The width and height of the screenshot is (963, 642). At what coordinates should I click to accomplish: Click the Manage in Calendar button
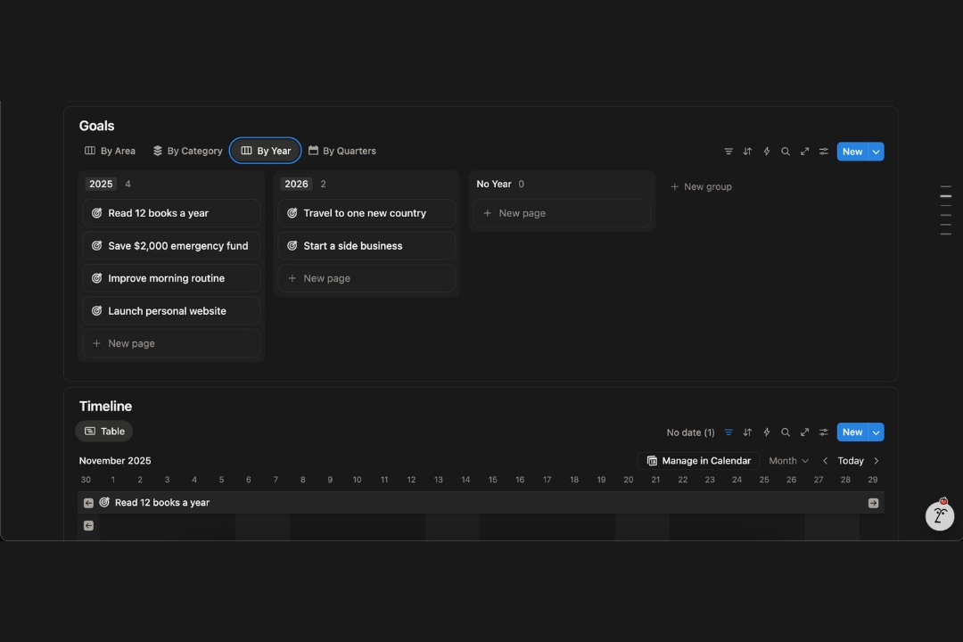click(x=699, y=461)
